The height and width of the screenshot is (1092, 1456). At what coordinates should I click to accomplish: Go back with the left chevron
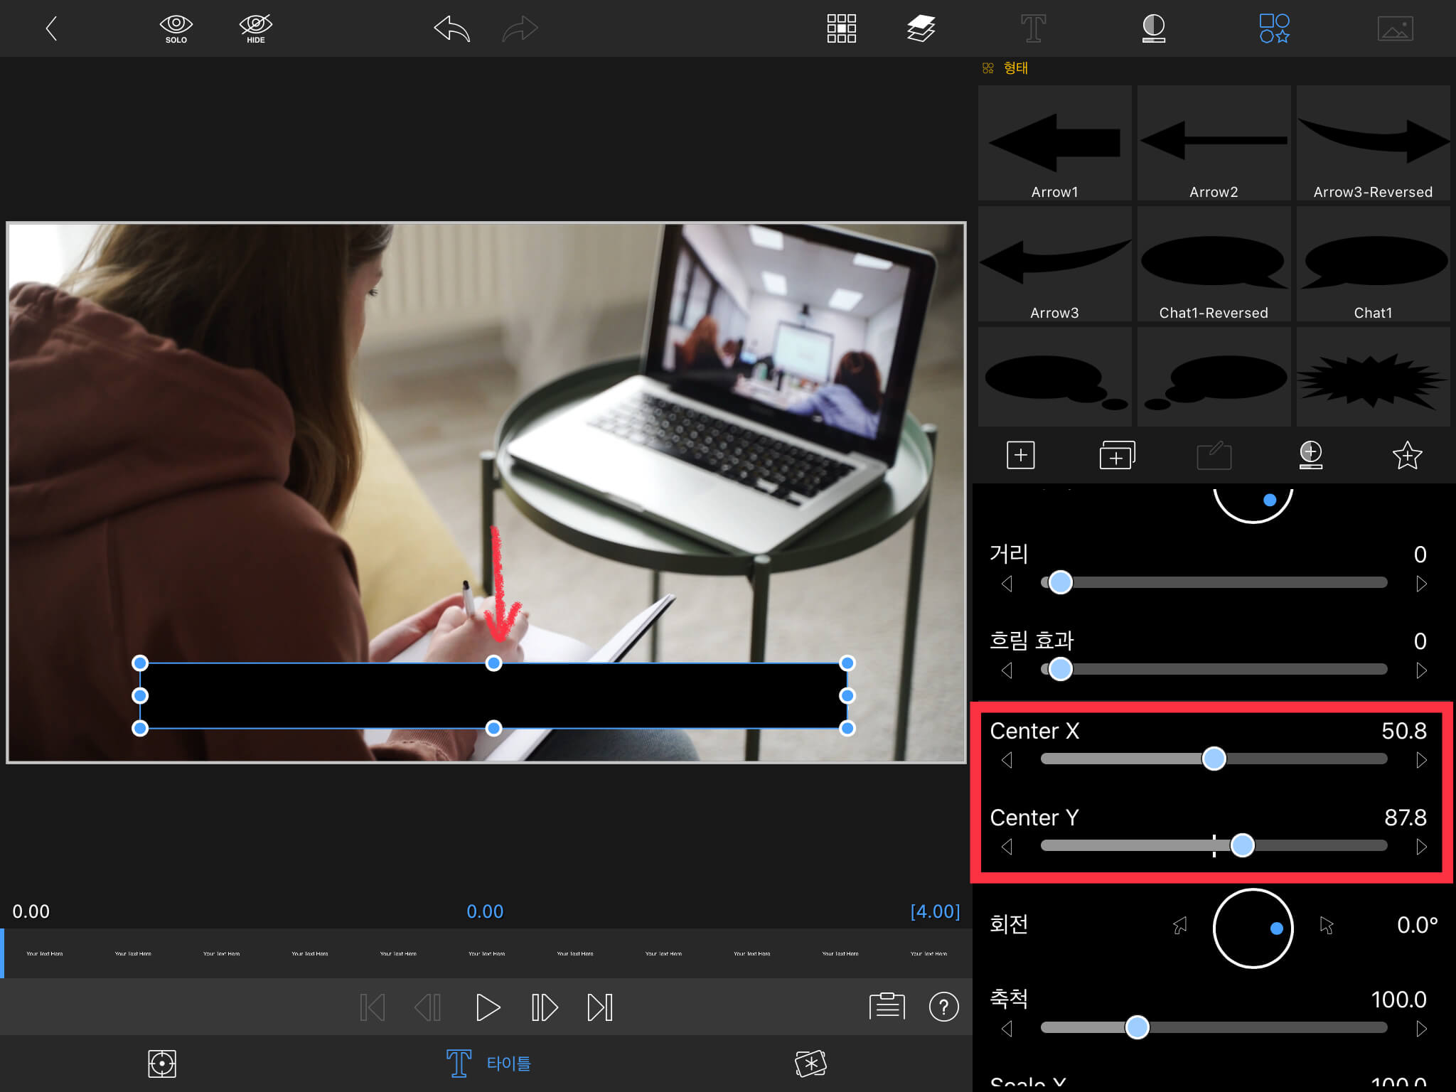pos(51,28)
